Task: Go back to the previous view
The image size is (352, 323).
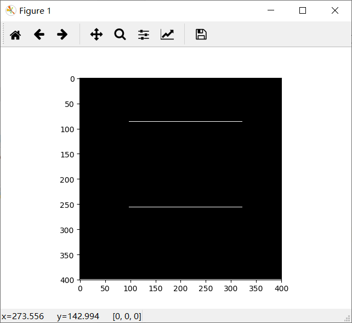Action: pyautogui.click(x=39, y=35)
